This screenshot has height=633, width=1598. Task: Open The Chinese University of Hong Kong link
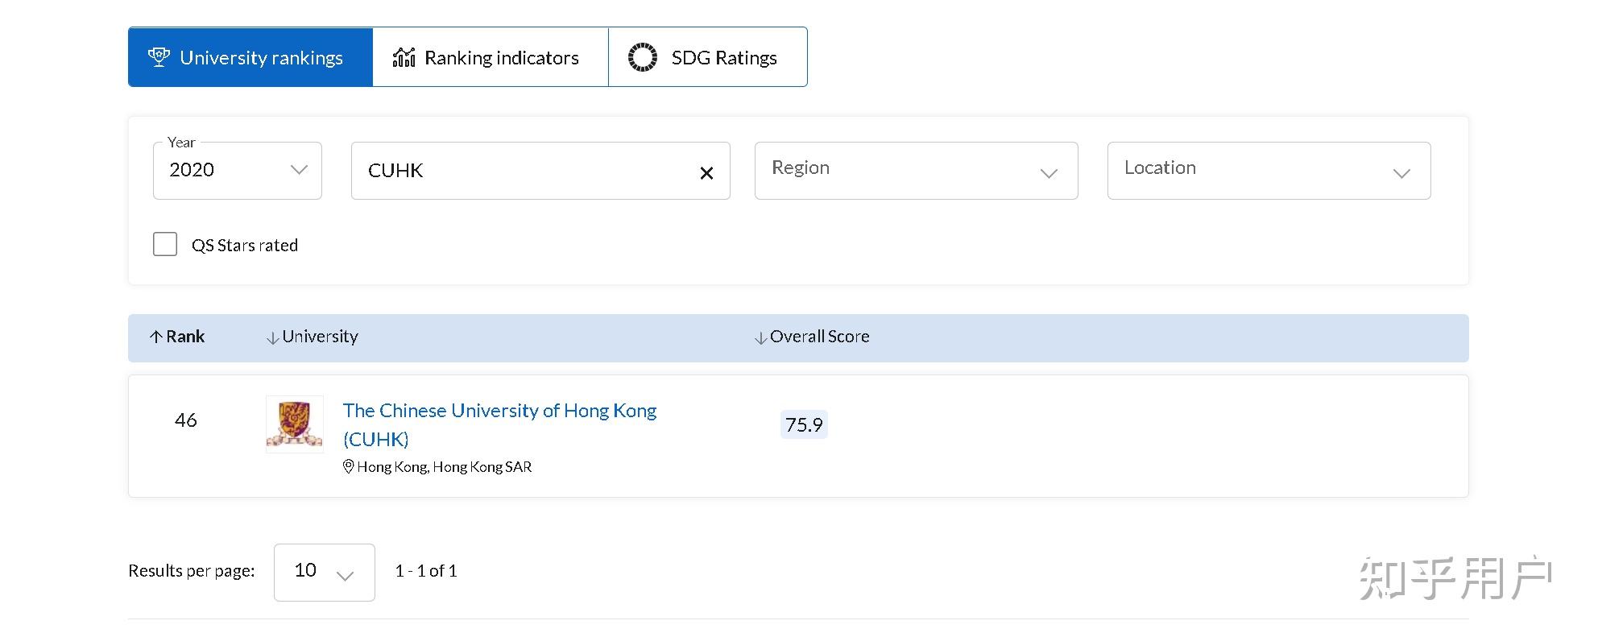499,424
